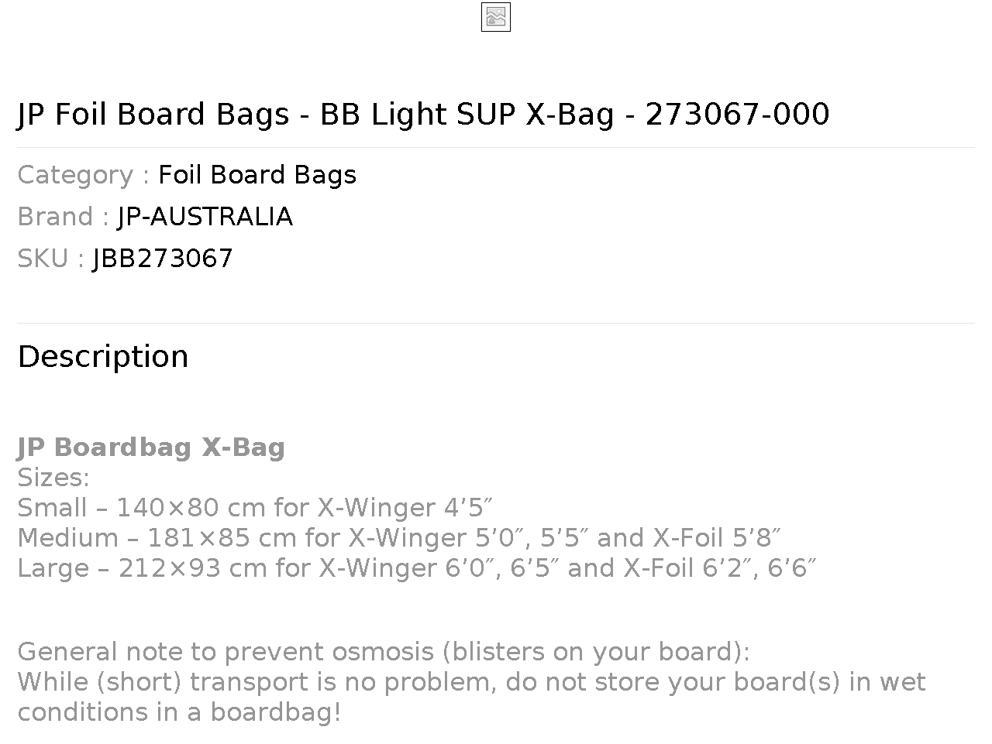Click the Sizes label in the description

[x=53, y=478]
